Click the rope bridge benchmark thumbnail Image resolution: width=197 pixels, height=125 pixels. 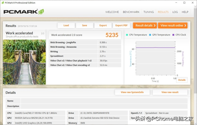24,62
